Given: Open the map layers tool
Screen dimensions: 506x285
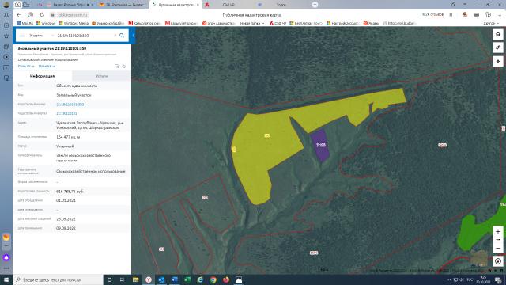Looking at the screenshot, I should point(498,35).
